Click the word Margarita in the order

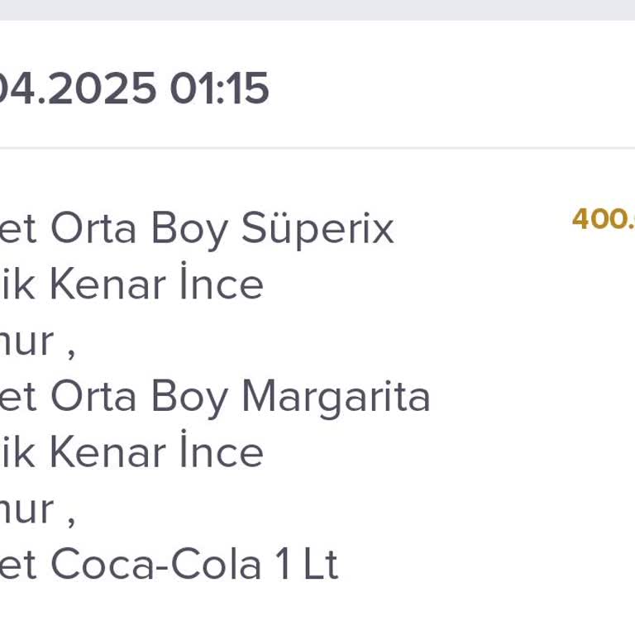point(336,397)
